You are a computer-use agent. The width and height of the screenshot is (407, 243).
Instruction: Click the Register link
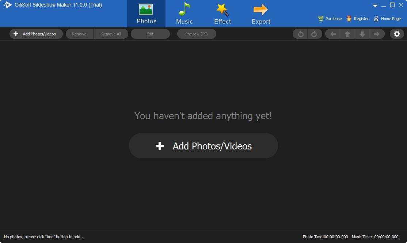357,19
